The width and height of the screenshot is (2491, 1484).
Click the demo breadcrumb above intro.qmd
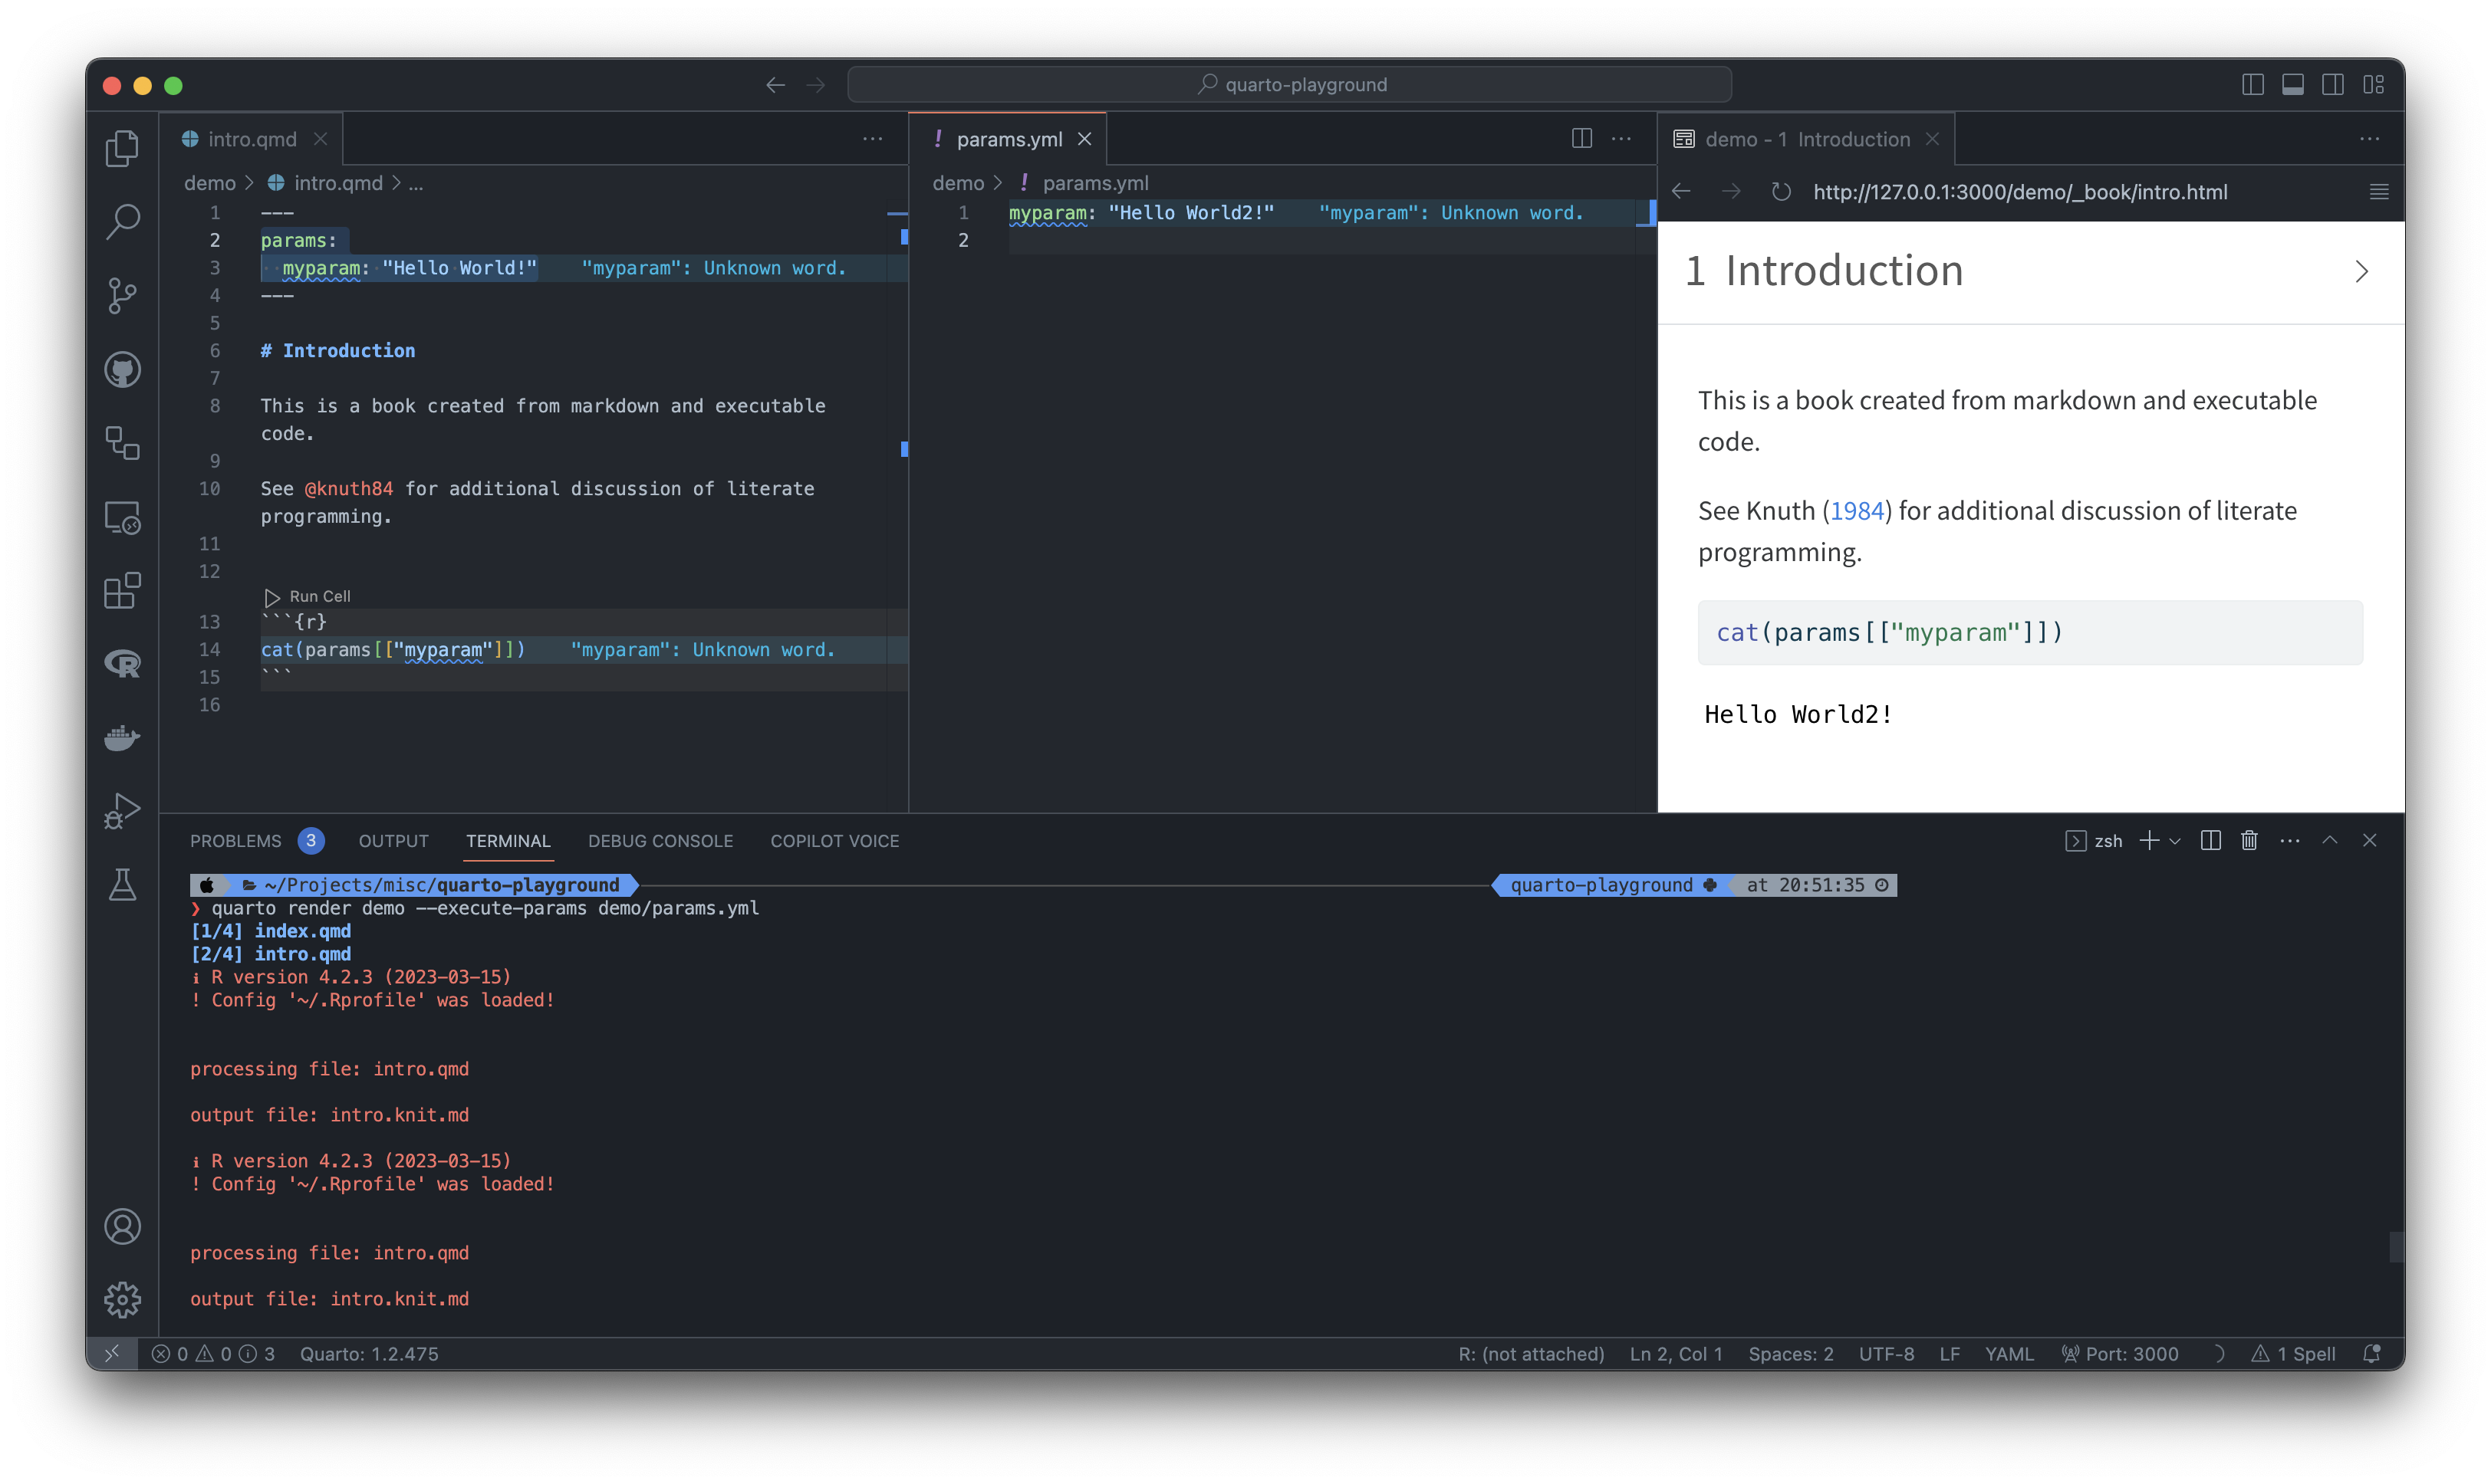209,183
